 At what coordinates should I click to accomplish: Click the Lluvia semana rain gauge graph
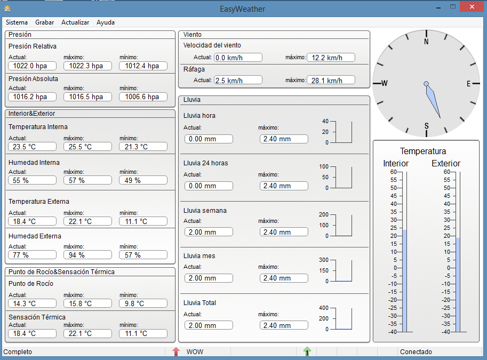pos(343,225)
